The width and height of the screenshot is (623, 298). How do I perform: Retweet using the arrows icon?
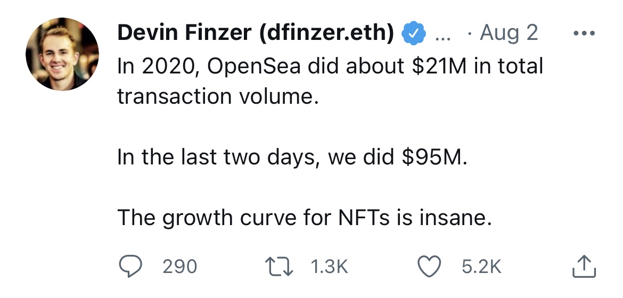279,266
